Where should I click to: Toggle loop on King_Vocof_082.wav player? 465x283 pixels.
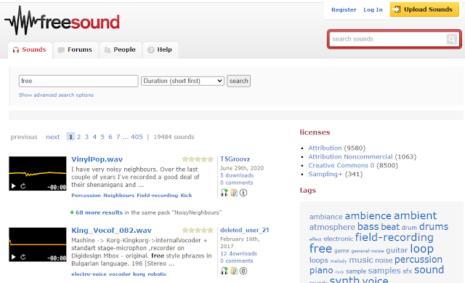tap(23, 257)
